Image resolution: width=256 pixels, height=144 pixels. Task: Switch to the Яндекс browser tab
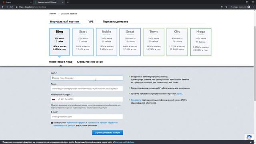pos(17,2)
